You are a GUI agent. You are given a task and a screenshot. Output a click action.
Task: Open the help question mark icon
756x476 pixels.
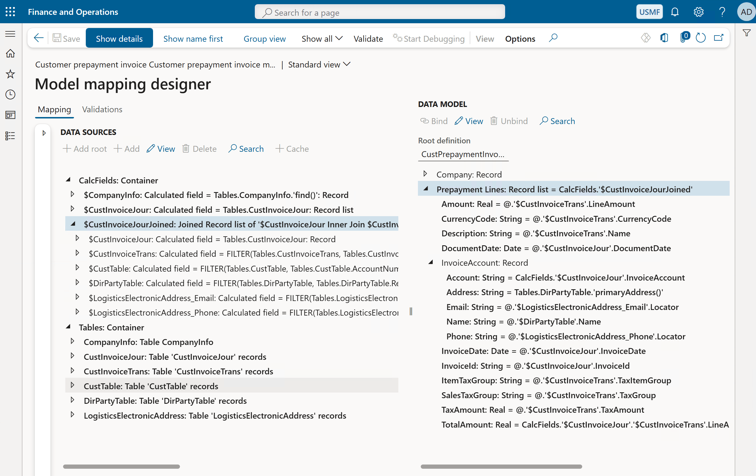point(722,12)
